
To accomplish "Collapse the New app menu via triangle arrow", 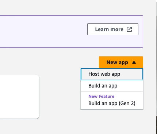I will click(134, 62).
